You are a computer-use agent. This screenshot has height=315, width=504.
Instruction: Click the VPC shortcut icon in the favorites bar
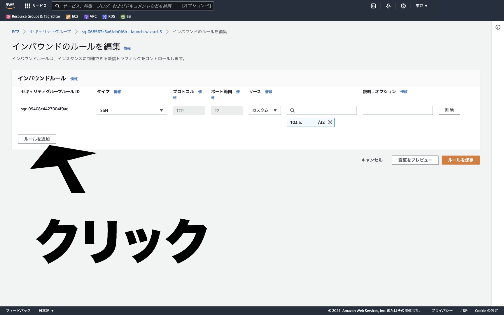coord(86,17)
